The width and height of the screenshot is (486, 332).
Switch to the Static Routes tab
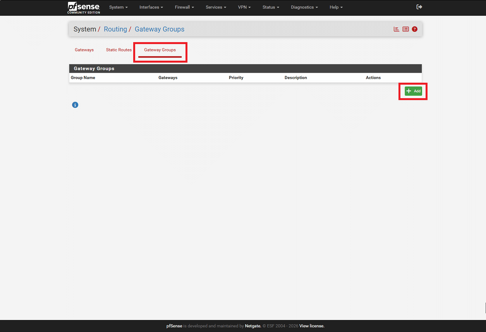coord(119,50)
